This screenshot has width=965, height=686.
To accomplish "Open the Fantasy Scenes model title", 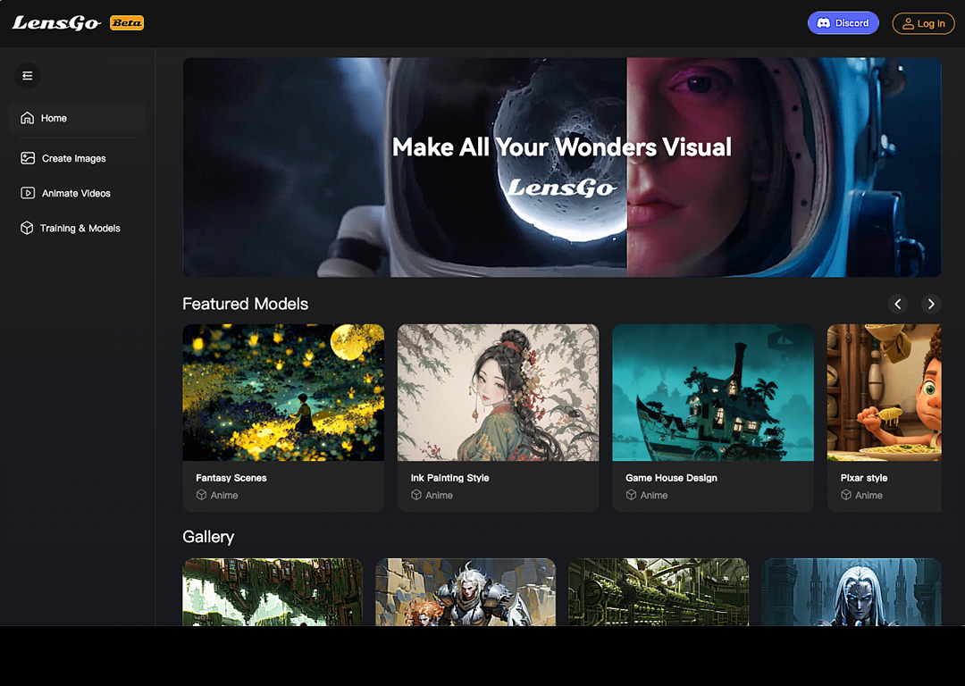I will coord(231,478).
